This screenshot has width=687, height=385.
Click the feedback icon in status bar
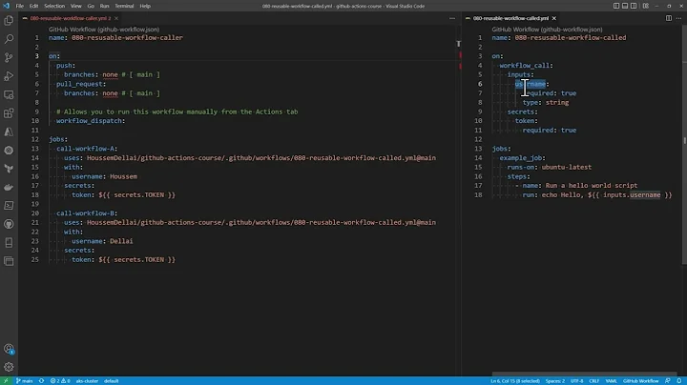(667, 381)
